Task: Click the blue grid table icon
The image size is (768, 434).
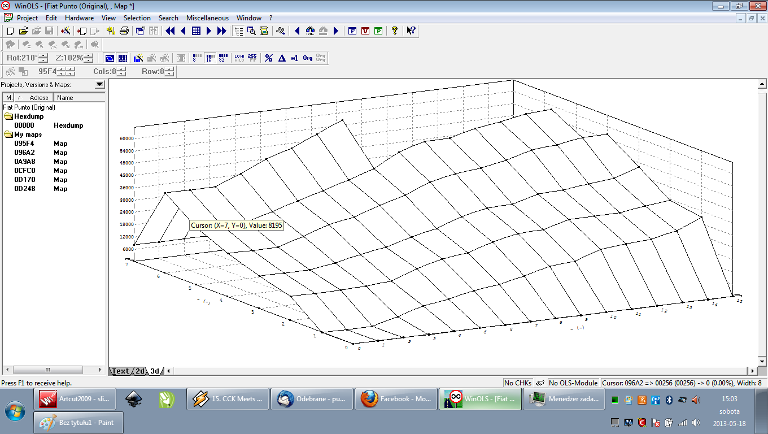Action: tap(196, 31)
